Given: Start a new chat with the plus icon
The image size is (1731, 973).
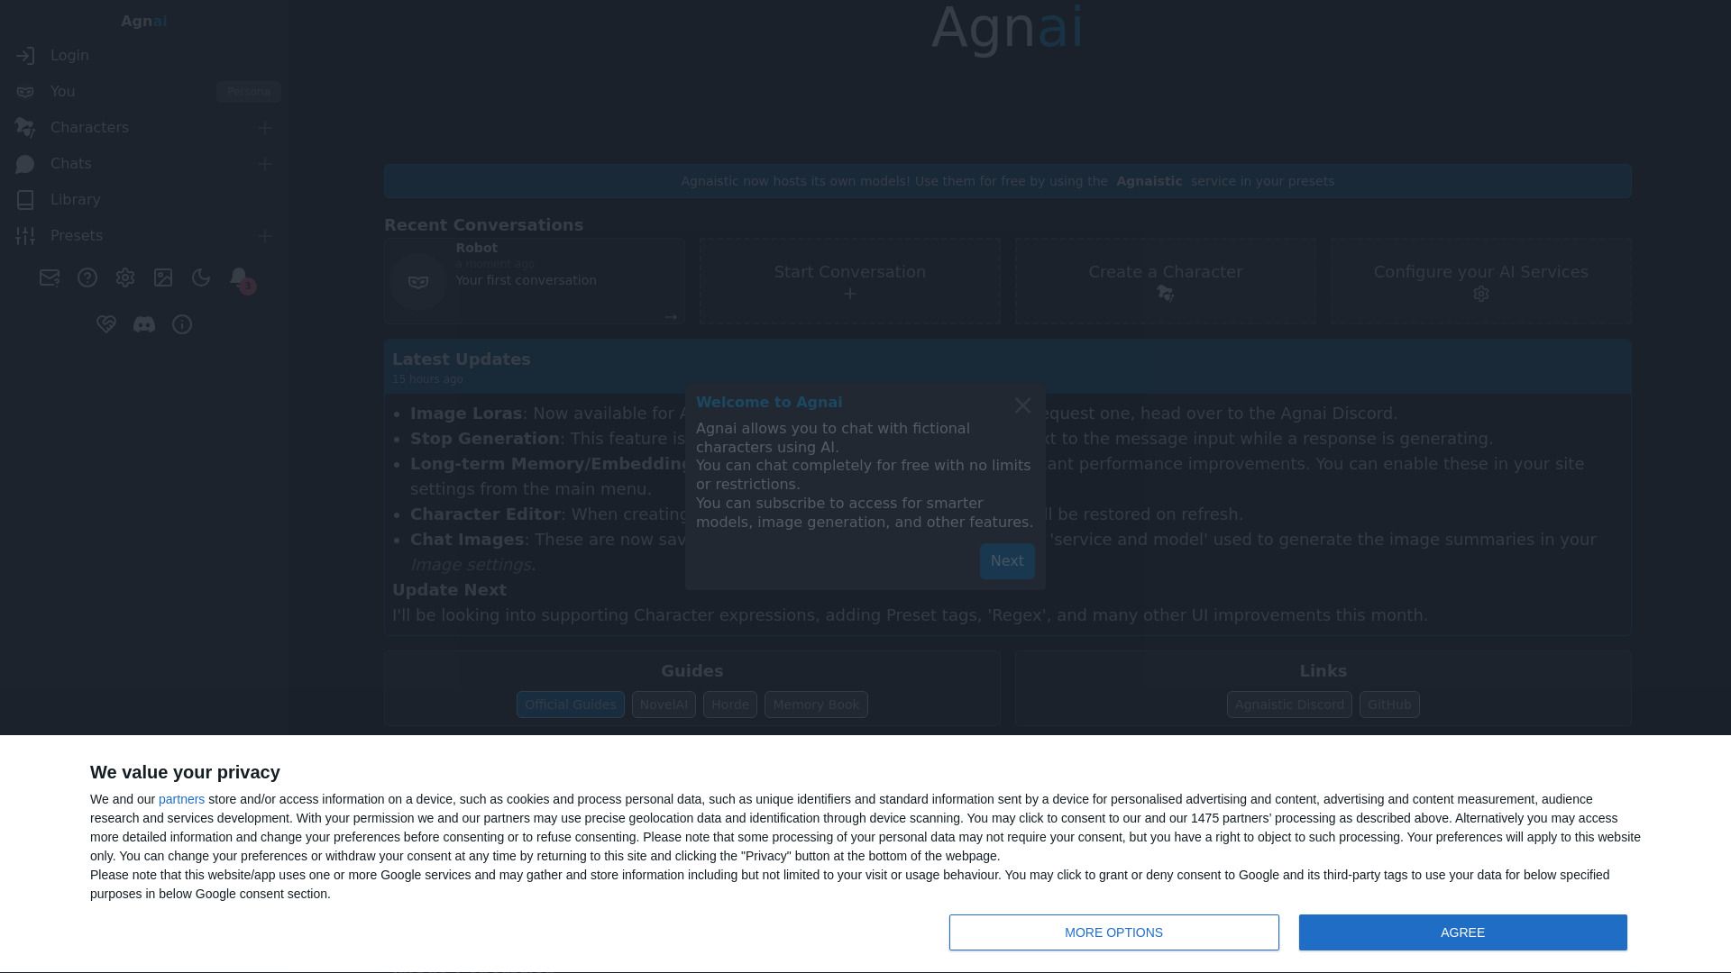Looking at the screenshot, I should coord(264,163).
